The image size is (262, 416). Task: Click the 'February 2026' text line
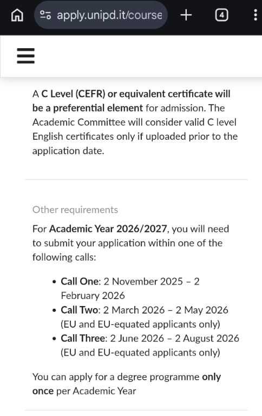[93, 296]
